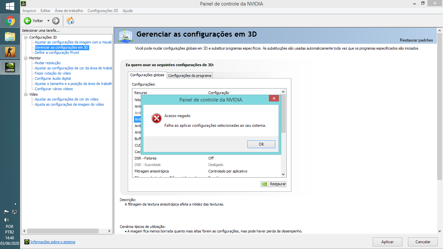This screenshot has height=249, width=443.
Task: Open the Editar menu
Action: coord(45,11)
